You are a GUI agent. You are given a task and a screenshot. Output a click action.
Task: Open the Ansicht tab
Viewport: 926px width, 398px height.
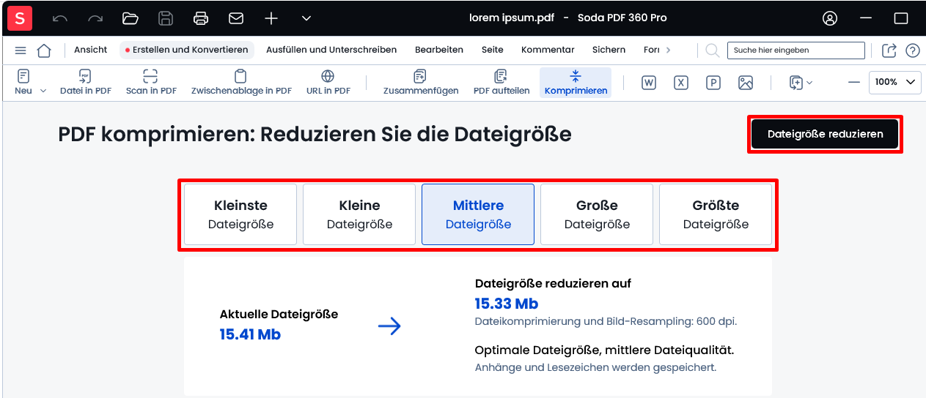(91, 50)
